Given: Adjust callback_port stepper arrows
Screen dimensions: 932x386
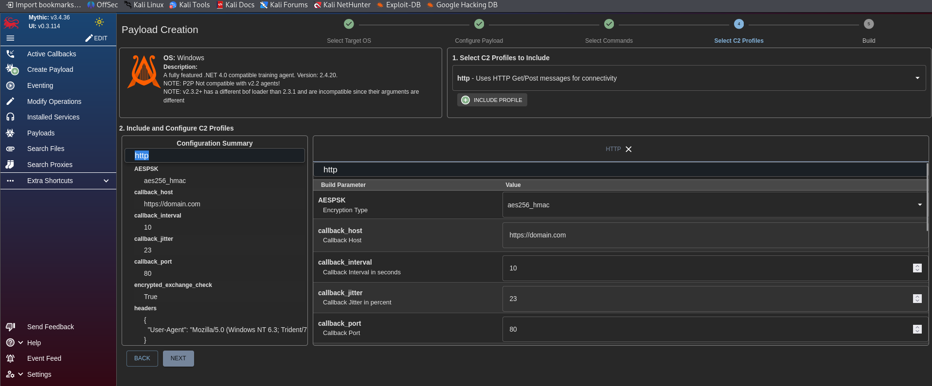Looking at the screenshot, I should click(917, 329).
